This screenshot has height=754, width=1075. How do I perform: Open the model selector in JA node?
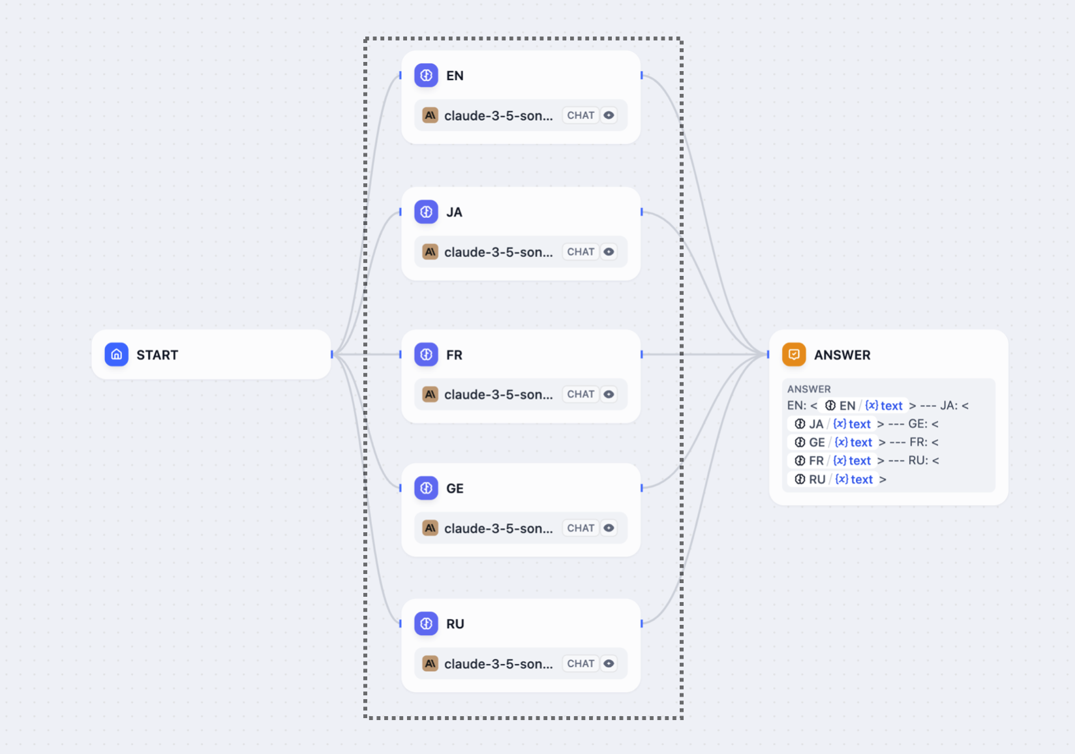pyautogui.click(x=498, y=252)
